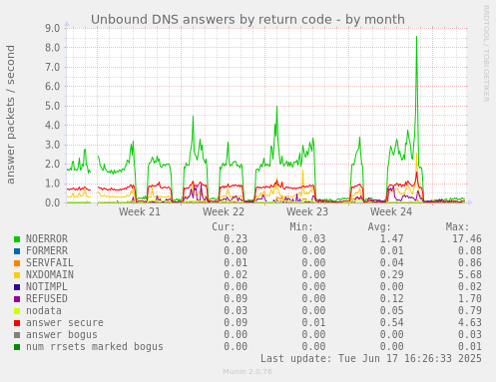
Task: Click the Week 22 axis label
Action: click(x=224, y=211)
